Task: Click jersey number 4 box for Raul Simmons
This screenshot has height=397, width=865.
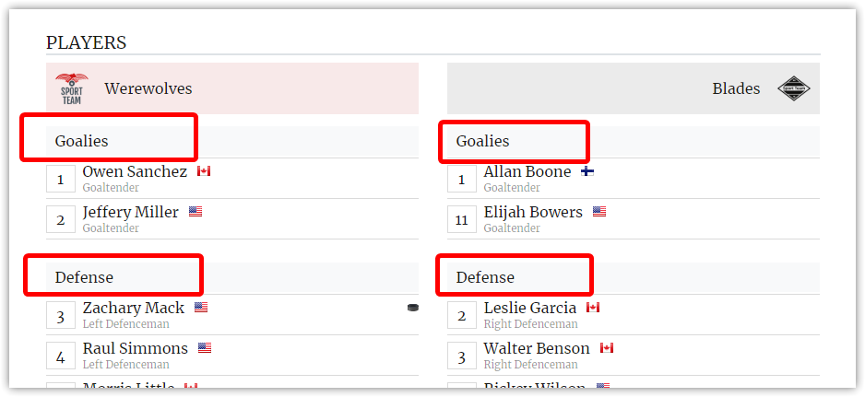Action: point(61,356)
